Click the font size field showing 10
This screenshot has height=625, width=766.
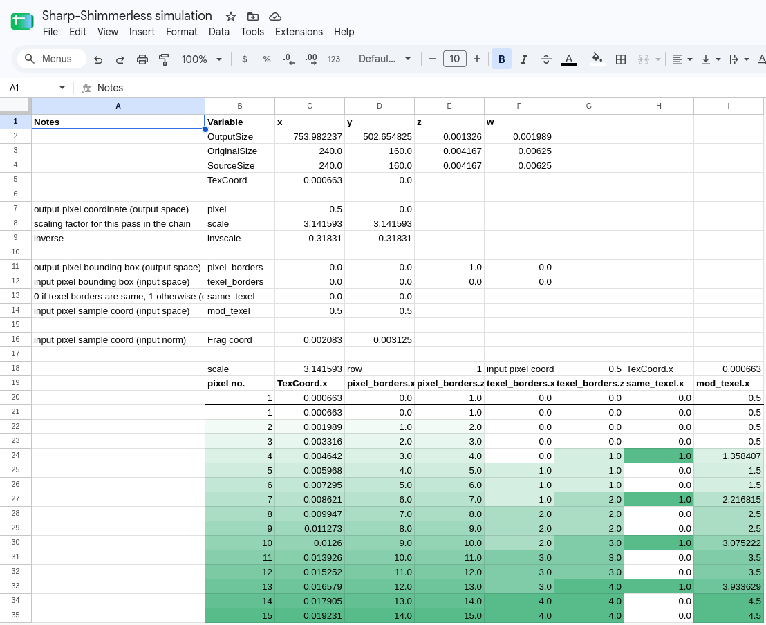tap(454, 59)
